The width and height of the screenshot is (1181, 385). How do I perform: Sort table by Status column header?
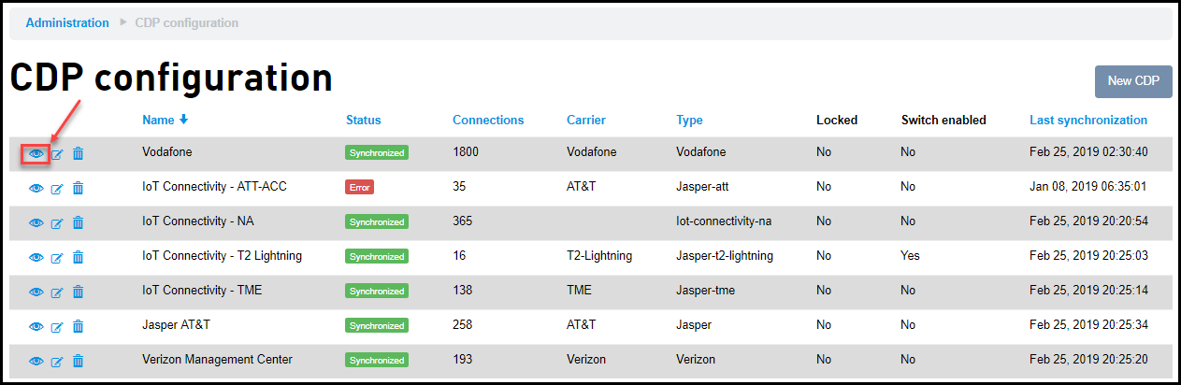point(363,120)
